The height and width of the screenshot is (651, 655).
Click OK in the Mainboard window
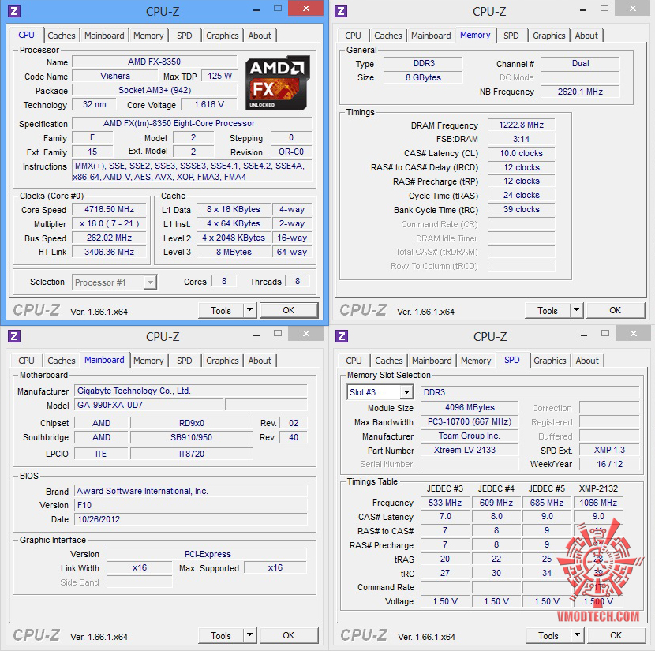tap(289, 635)
